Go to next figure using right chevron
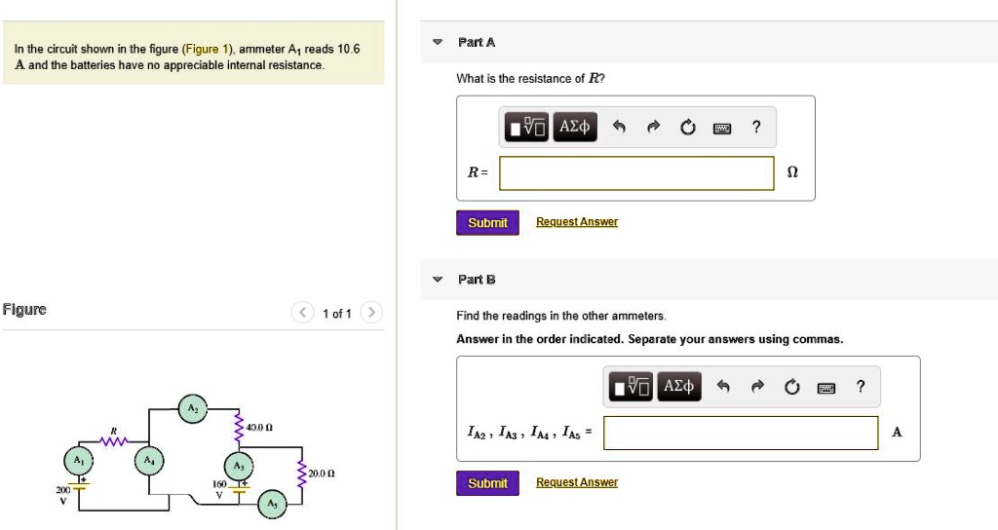998x530 pixels. tap(371, 313)
